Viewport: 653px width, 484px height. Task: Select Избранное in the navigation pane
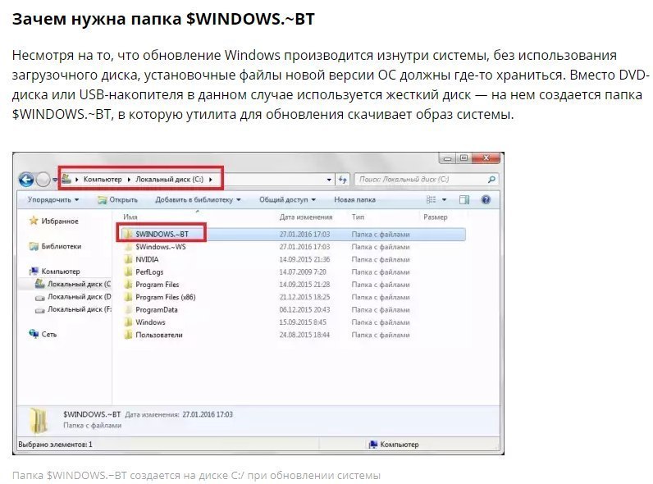pyautogui.click(x=60, y=221)
